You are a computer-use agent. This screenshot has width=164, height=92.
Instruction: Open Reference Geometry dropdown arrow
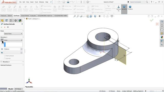pos(108,13)
